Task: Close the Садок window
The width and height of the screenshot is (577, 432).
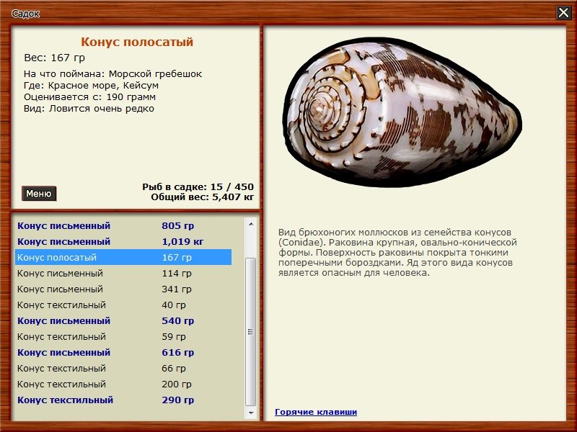Action: pyautogui.click(x=563, y=13)
